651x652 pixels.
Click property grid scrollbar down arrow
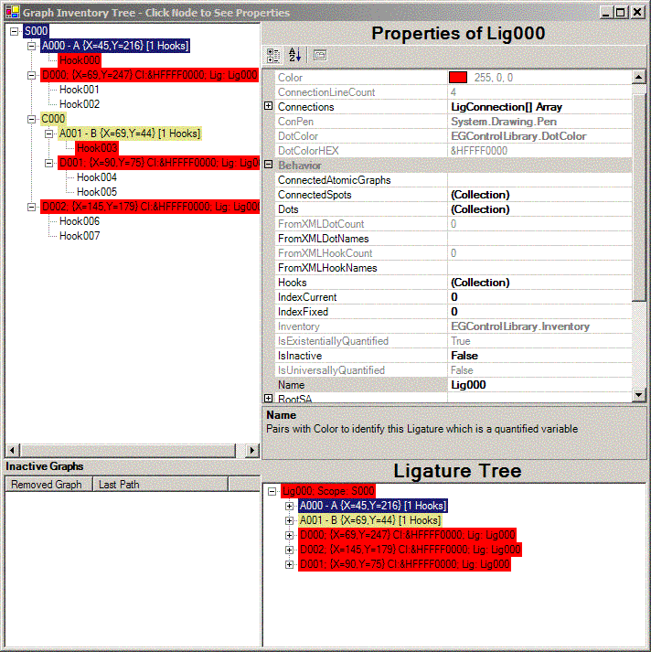coord(638,395)
